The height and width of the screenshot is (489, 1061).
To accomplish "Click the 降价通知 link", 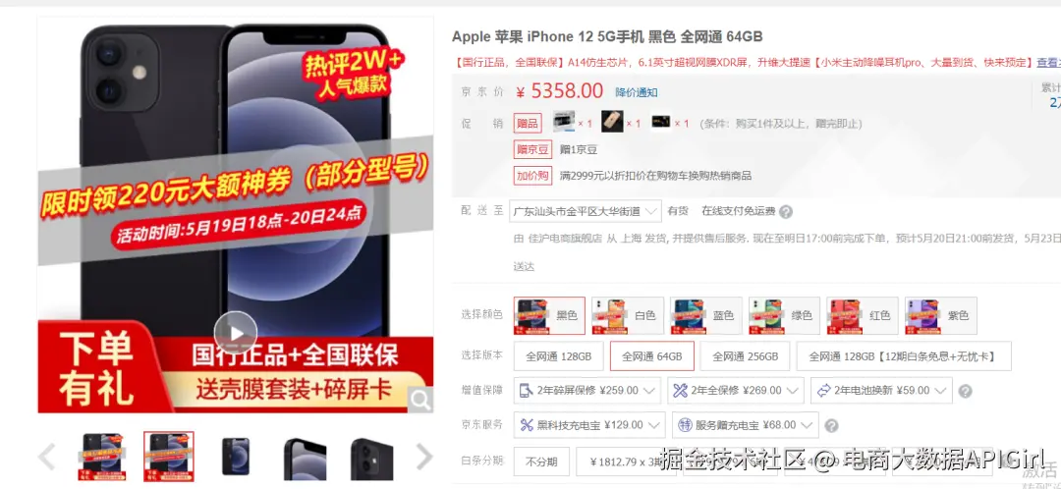I will pos(636,92).
